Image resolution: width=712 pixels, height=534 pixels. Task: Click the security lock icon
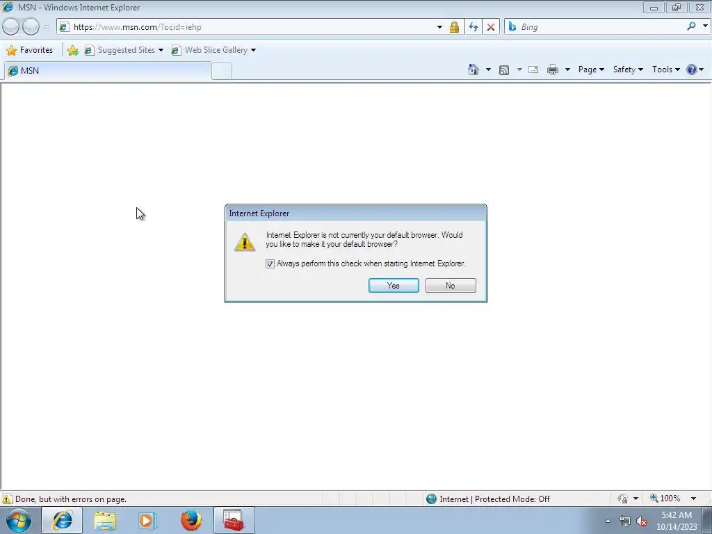(454, 27)
